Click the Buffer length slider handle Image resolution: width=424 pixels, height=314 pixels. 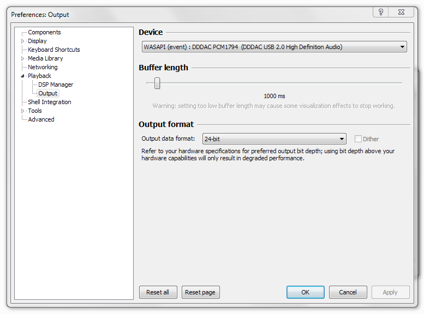[157, 83]
